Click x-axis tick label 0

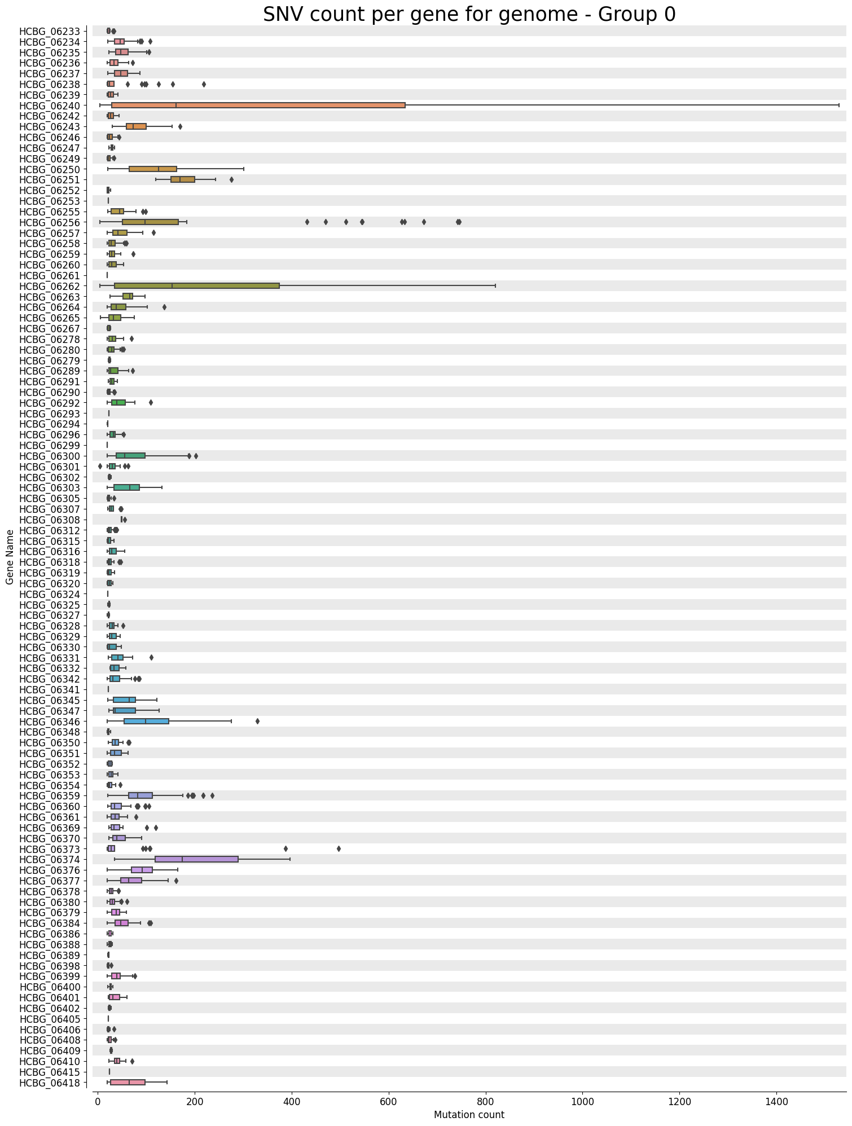(98, 1101)
